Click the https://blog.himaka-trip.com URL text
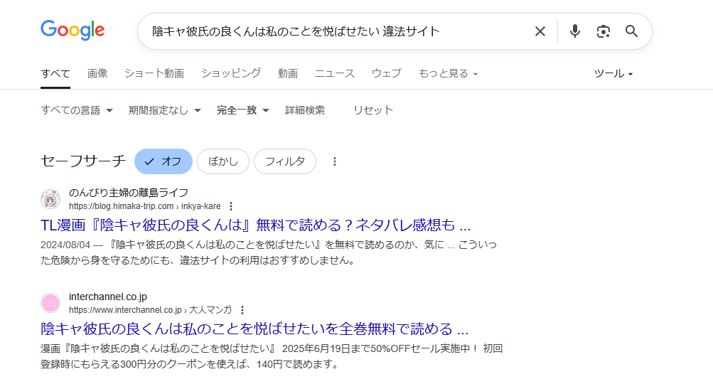The image size is (713, 389). 144,206
